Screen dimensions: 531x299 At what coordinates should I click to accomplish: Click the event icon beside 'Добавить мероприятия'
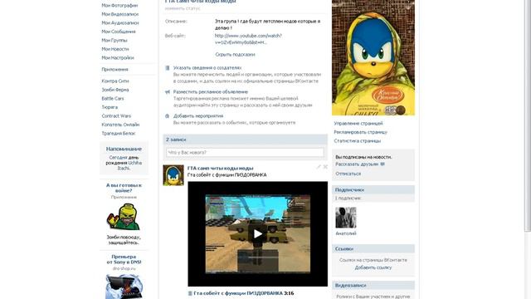pyautogui.click(x=168, y=116)
